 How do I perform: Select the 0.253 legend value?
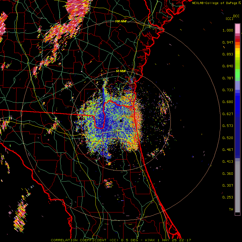228,197
